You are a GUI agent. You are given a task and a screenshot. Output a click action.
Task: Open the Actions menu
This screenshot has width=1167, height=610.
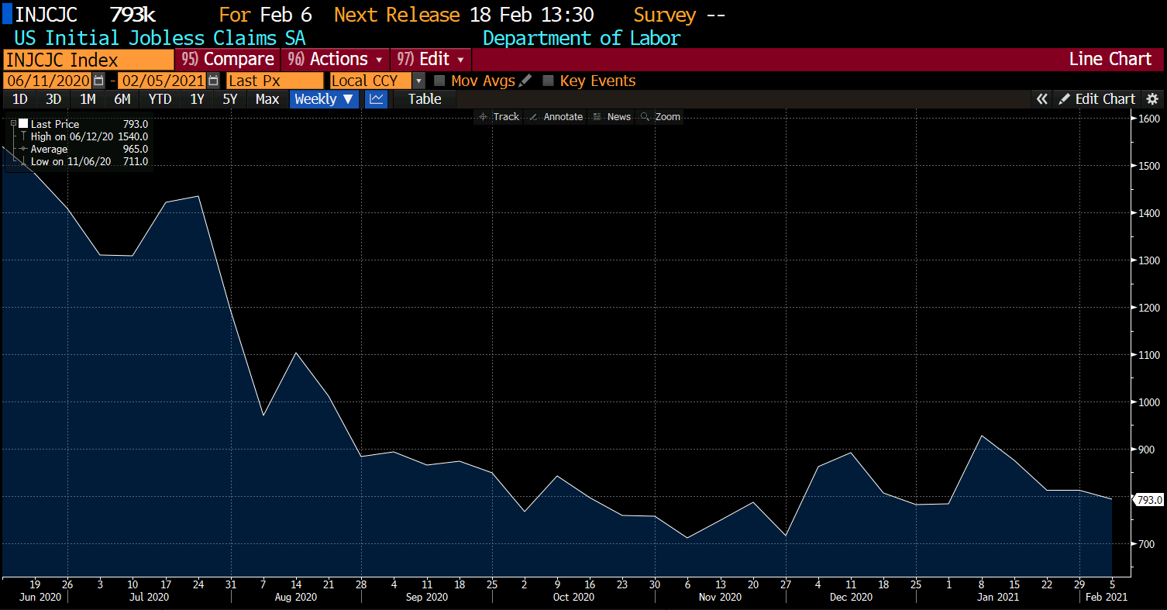click(337, 60)
